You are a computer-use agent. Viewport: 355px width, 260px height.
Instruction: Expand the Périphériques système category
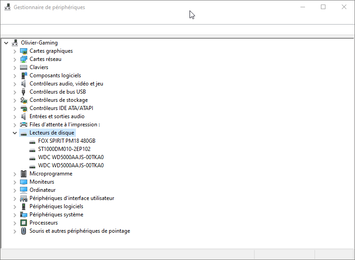pyautogui.click(x=15, y=215)
